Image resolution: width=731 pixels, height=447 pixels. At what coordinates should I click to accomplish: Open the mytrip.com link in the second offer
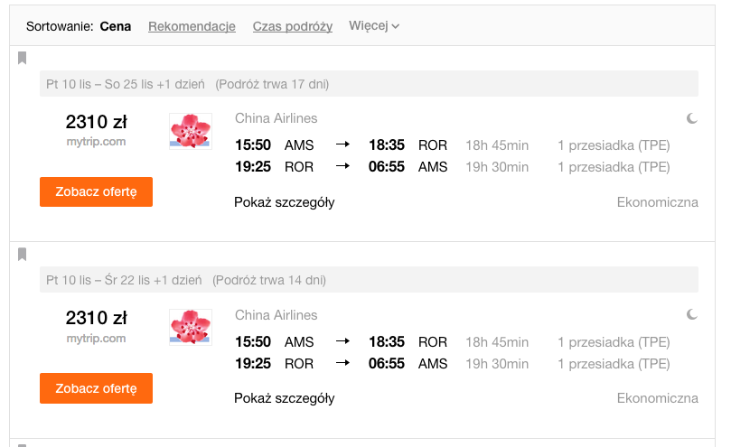coord(96,339)
